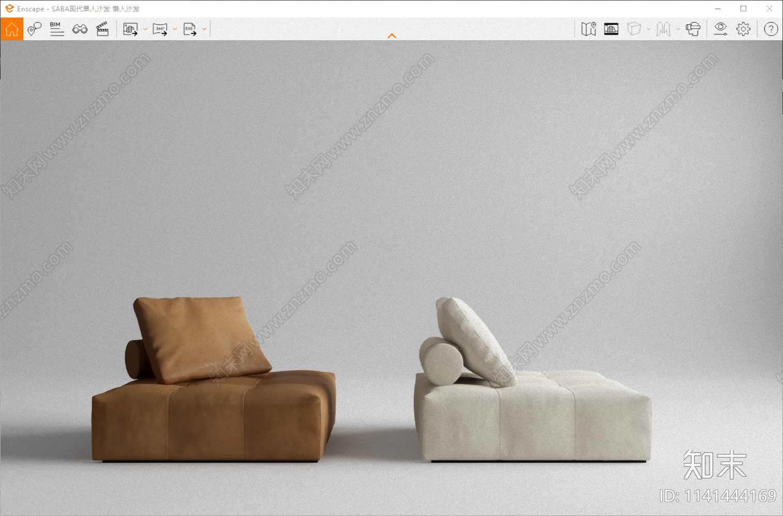Open the BIM info panel
Image resolution: width=783 pixels, height=516 pixels.
click(57, 29)
